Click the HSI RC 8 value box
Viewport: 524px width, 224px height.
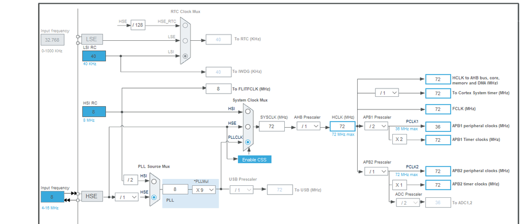pyautogui.click(x=94, y=111)
